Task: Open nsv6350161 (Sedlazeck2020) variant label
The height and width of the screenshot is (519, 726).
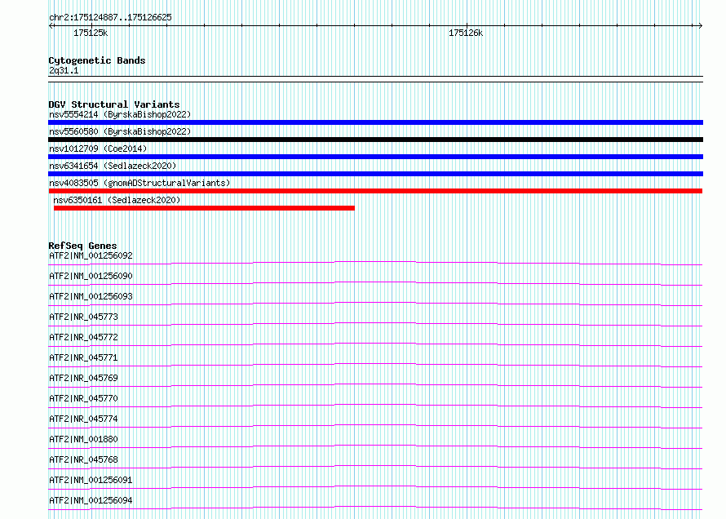Action: pyautogui.click(x=117, y=200)
